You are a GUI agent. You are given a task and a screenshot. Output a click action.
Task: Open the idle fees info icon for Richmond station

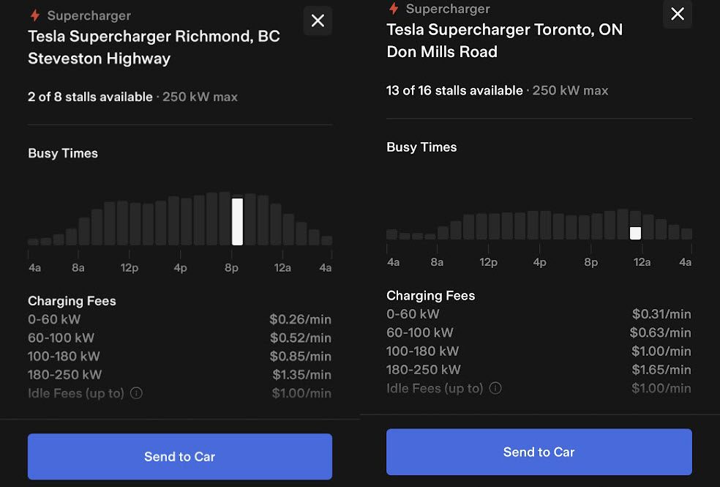136,393
